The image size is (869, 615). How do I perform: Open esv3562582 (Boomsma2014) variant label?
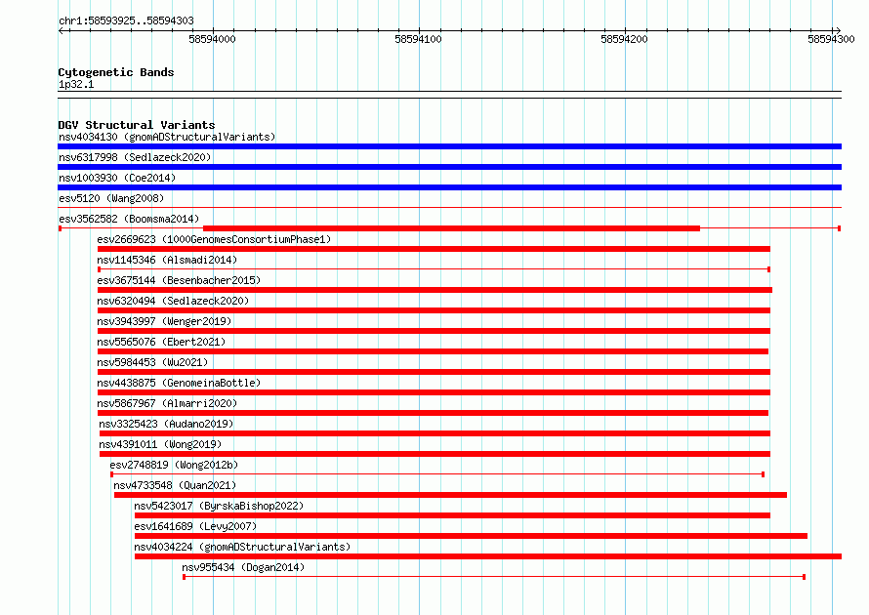pos(129,219)
